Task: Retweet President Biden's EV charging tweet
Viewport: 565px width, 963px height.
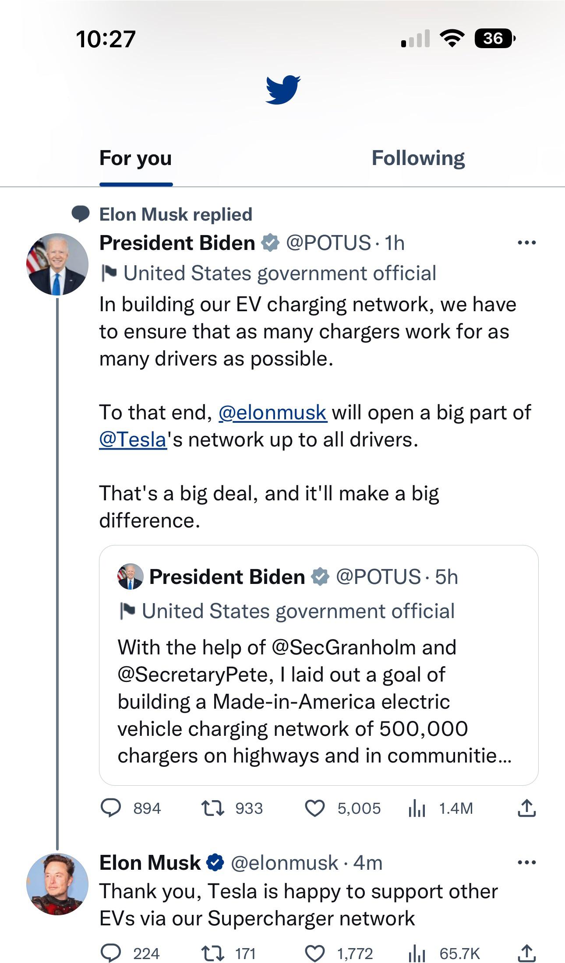Action: click(213, 808)
